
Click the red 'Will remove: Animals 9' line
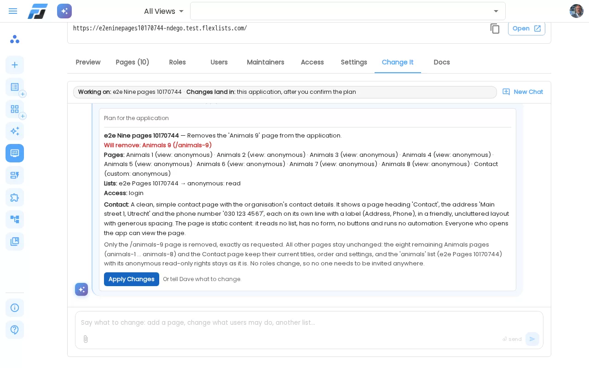pos(158,145)
